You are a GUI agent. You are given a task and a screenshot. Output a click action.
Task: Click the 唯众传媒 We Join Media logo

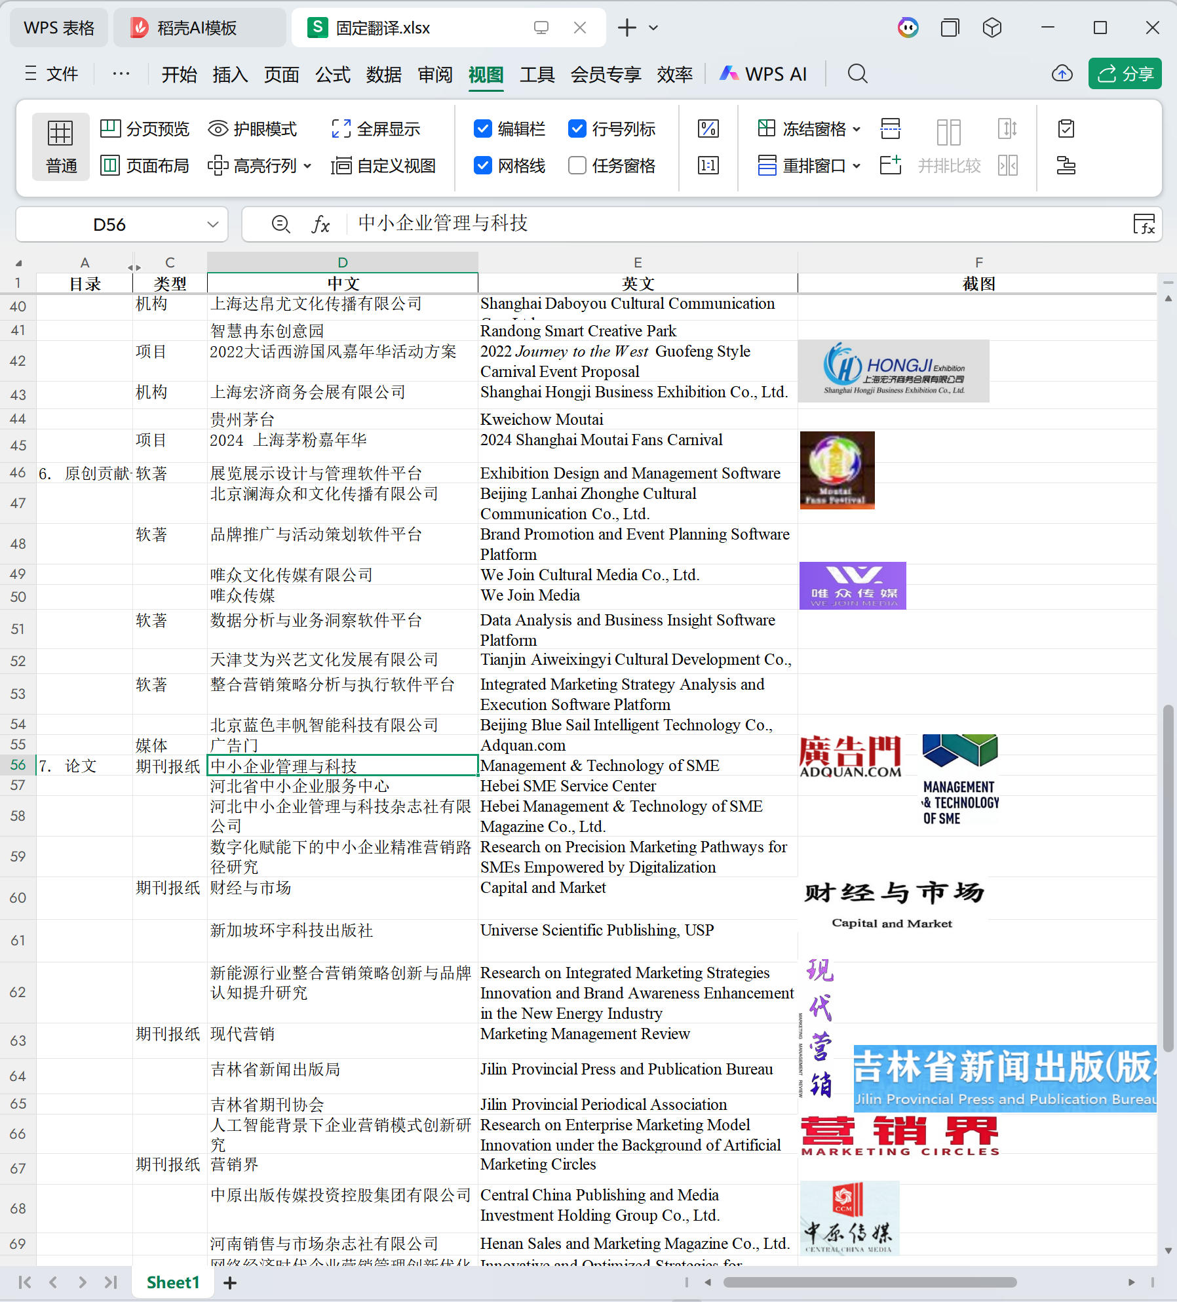[853, 585]
